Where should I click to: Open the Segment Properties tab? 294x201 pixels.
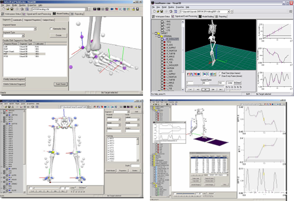pos(32,20)
